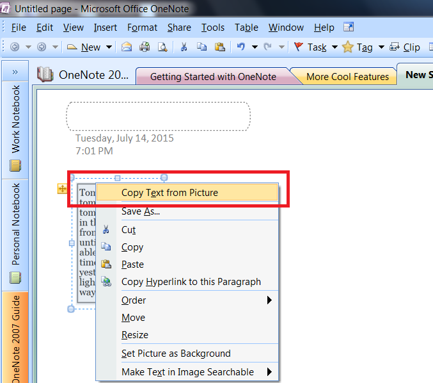Click the left middle picture resize handle
433x383 pixels.
(x=72, y=243)
